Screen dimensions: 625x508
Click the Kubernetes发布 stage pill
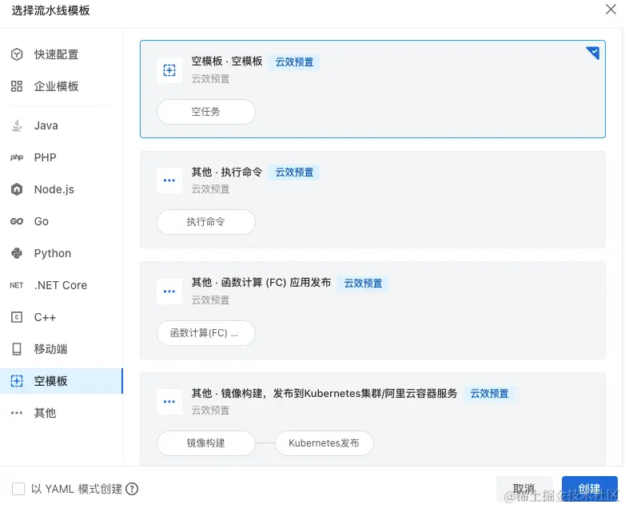click(324, 443)
